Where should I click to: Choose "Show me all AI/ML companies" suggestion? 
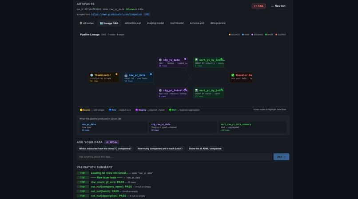(x=205, y=148)
